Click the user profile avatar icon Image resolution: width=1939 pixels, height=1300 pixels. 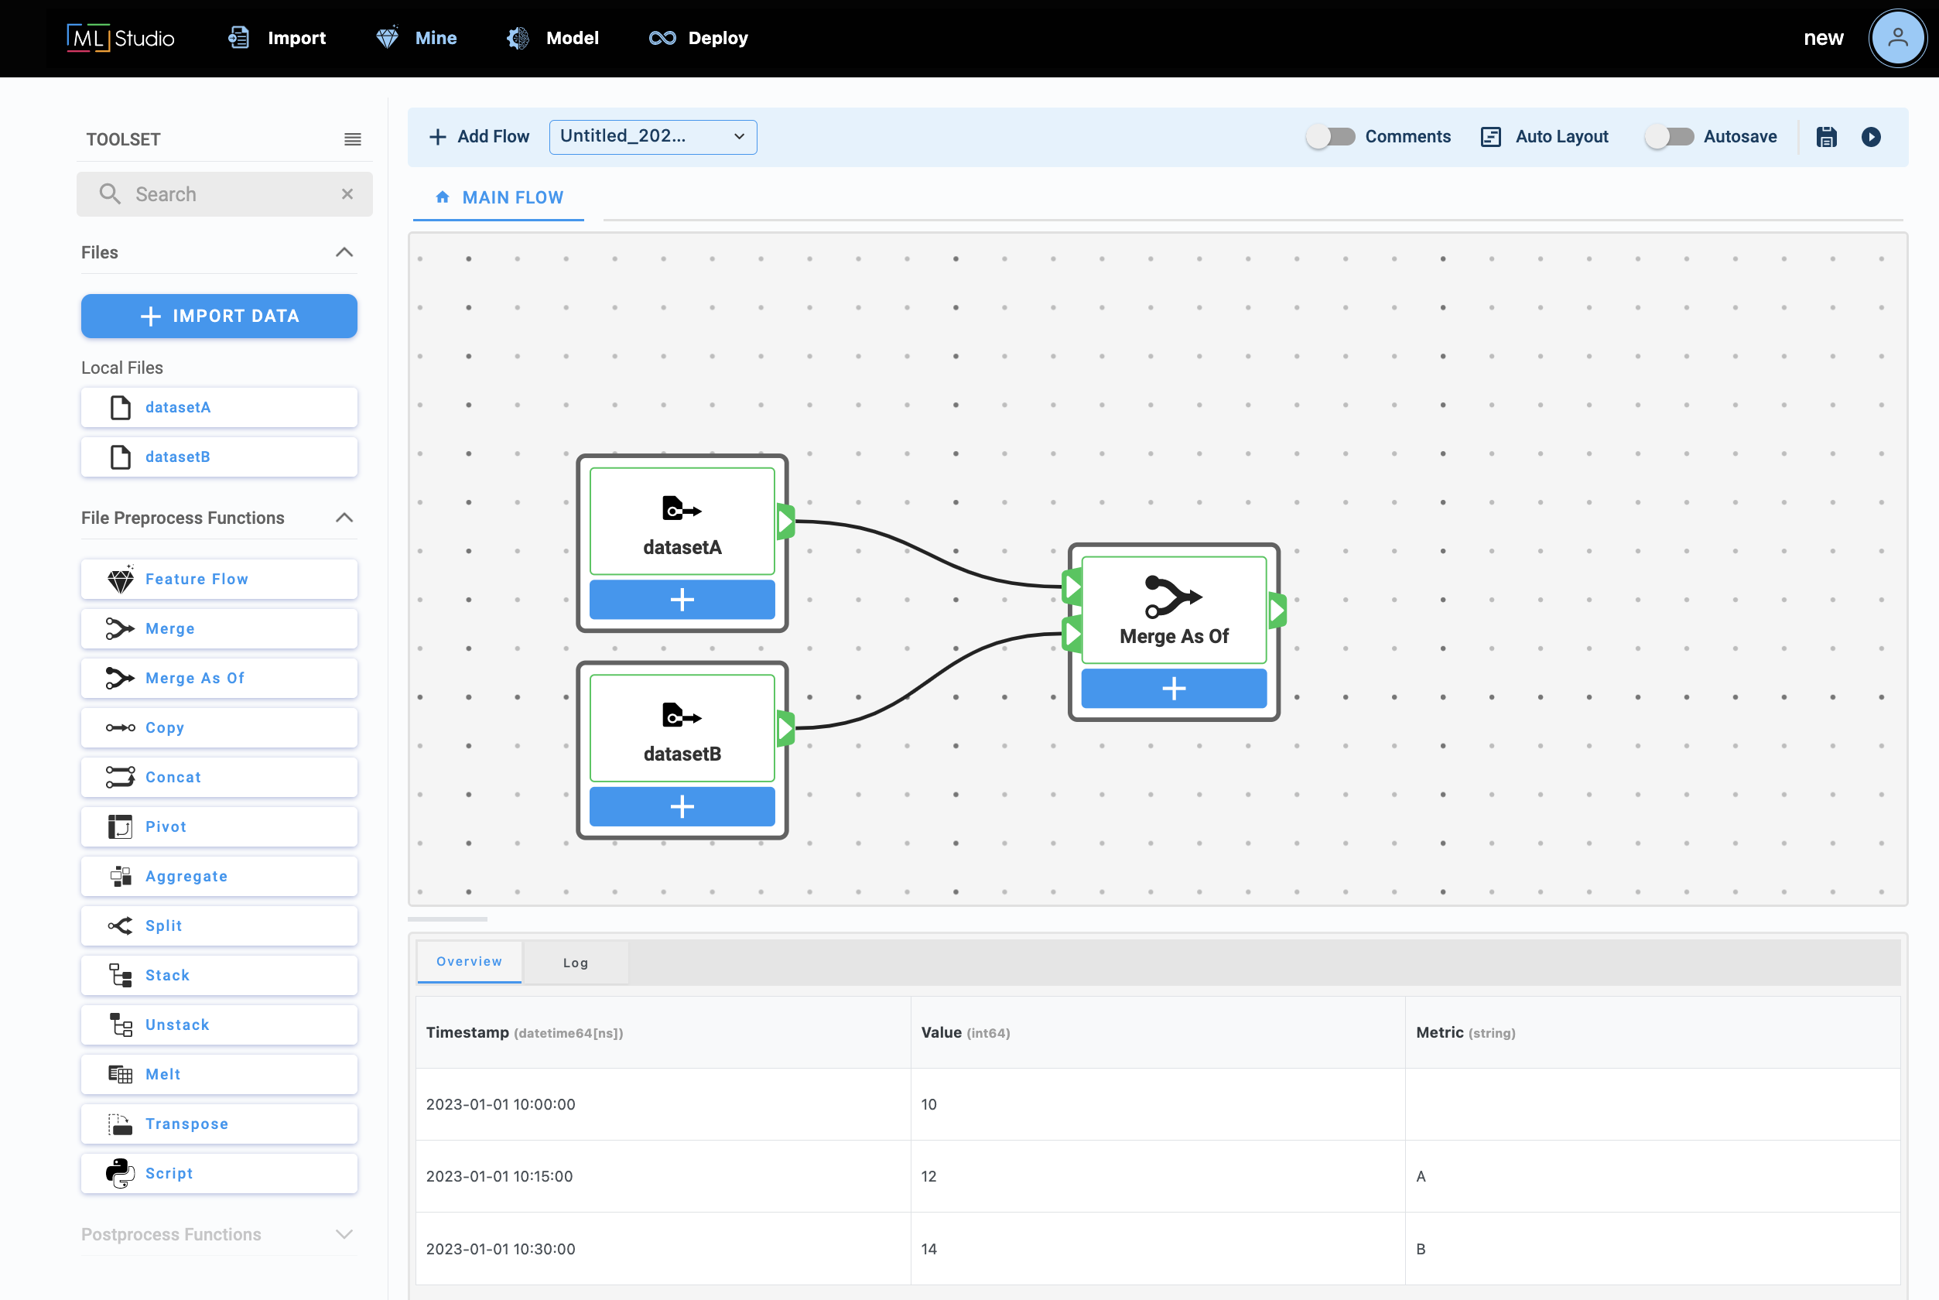click(1896, 38)
